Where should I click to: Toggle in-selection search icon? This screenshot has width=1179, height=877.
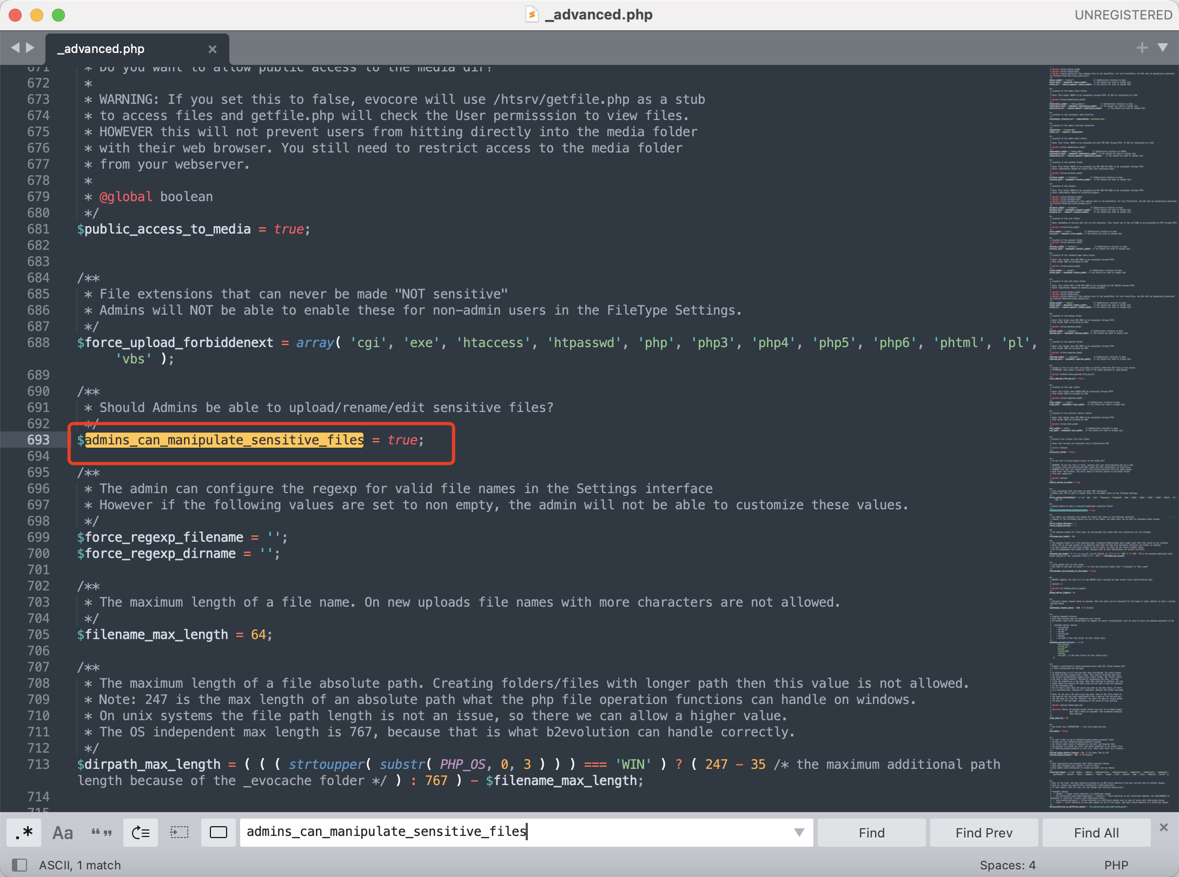[180, 832]
